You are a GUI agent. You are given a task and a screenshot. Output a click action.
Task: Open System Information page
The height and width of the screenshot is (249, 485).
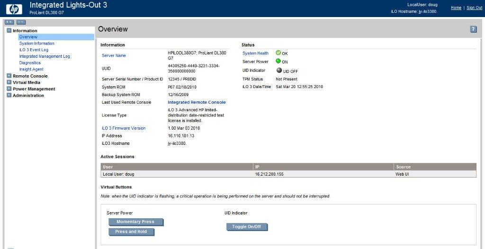coord(36,43)
